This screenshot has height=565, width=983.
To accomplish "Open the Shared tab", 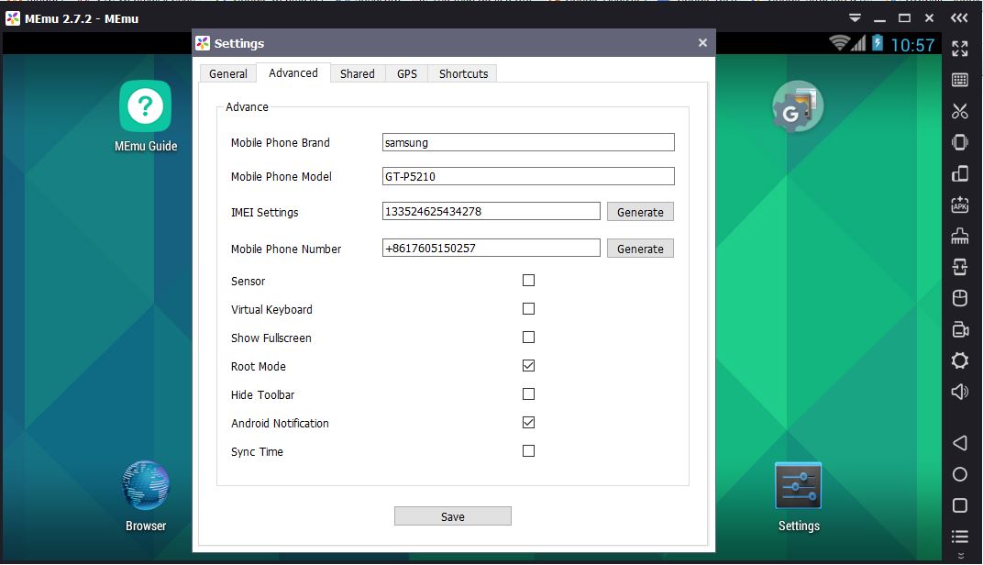I will [x=358, y=73].
